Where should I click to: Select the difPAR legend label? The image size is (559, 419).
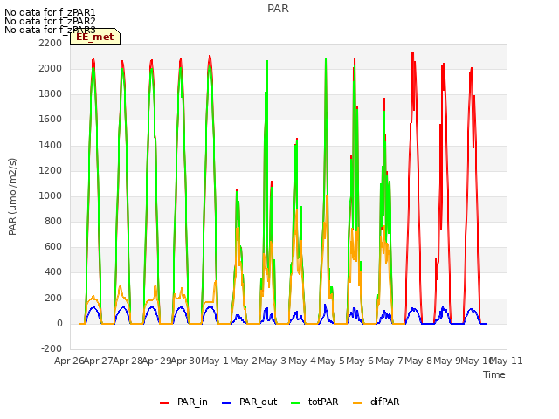coord(384,402)
